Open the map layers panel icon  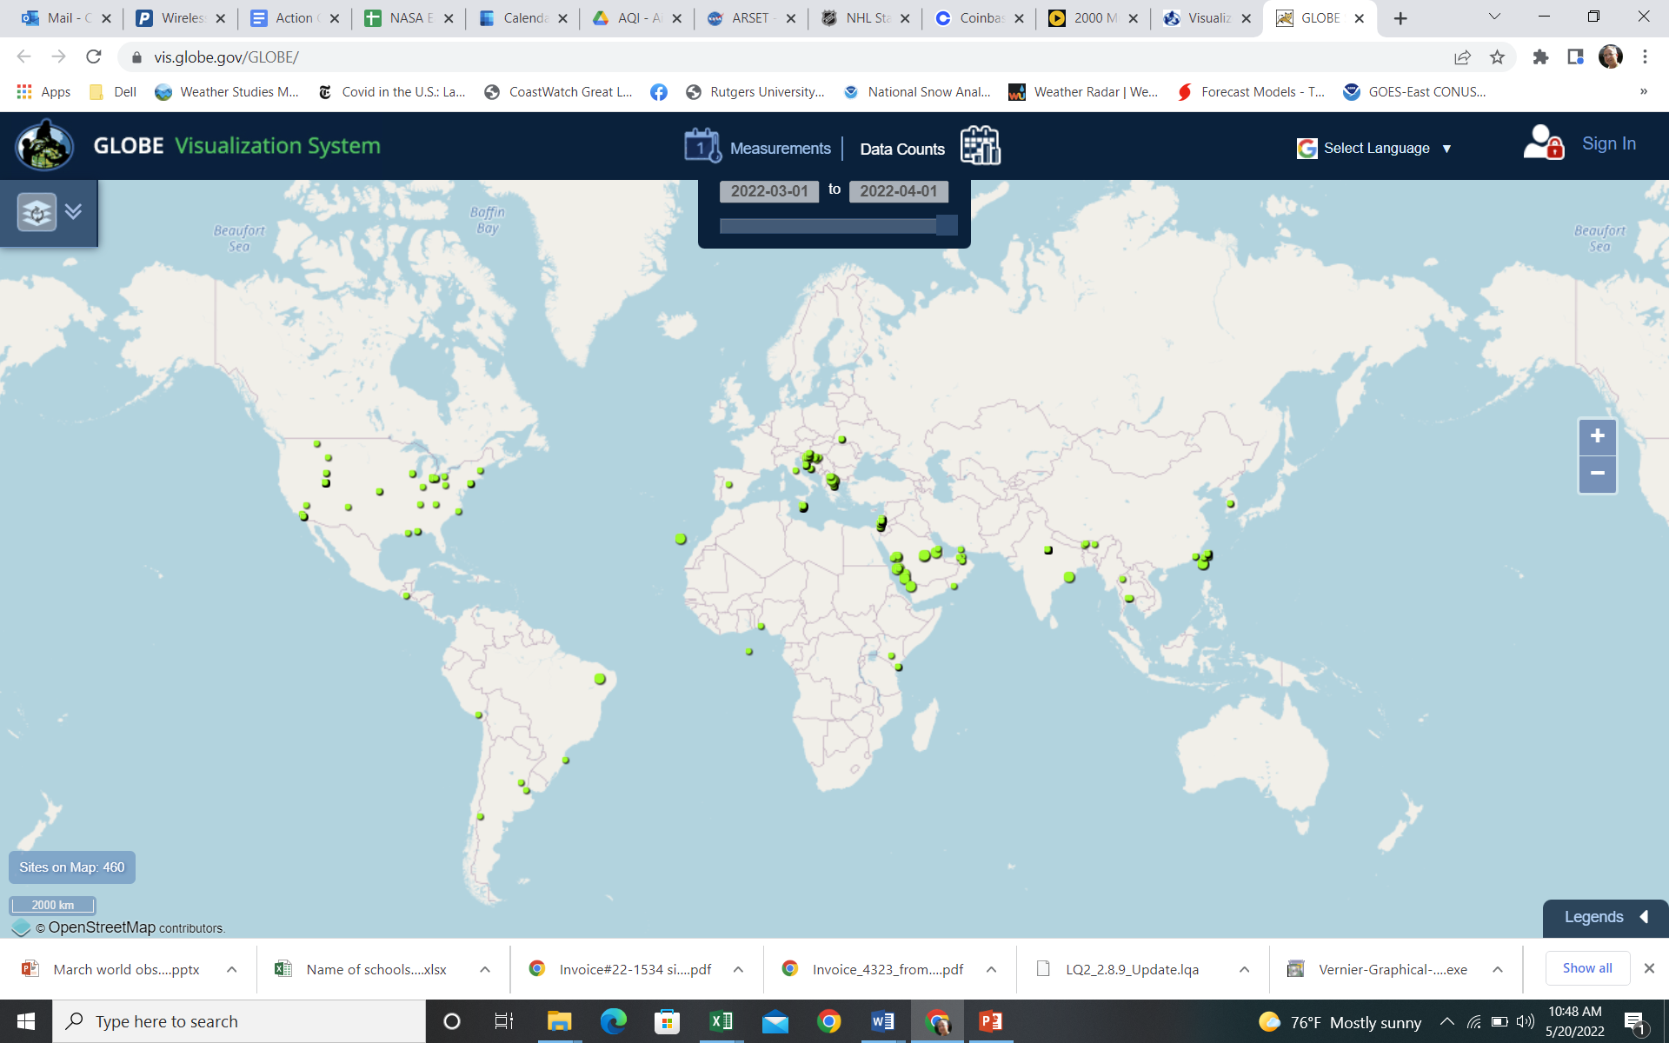37,211
